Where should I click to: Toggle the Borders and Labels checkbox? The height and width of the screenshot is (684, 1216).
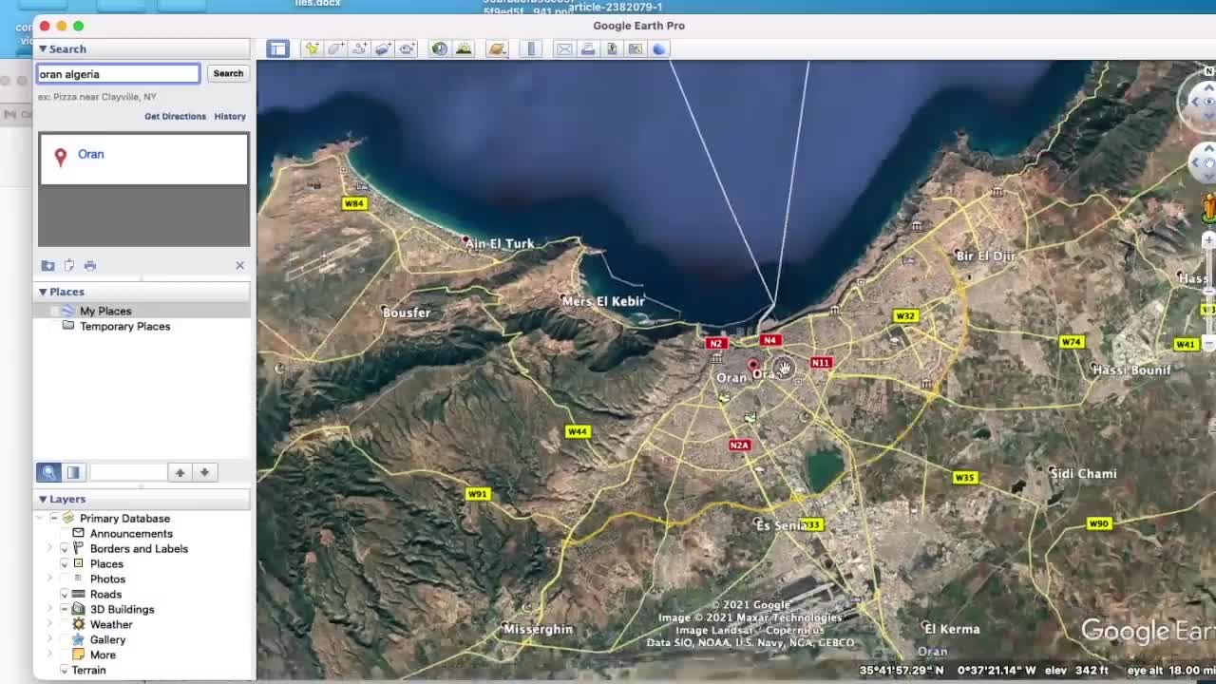tap(65, 548)
